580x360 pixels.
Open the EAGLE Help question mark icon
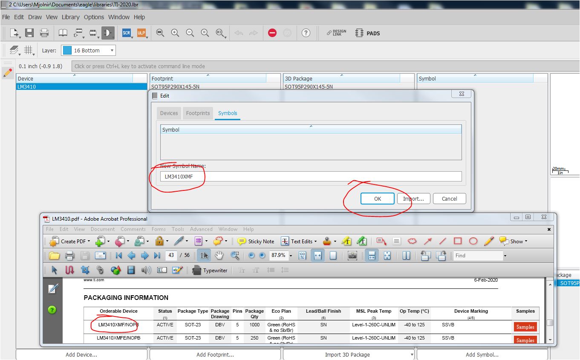(306, 33)
